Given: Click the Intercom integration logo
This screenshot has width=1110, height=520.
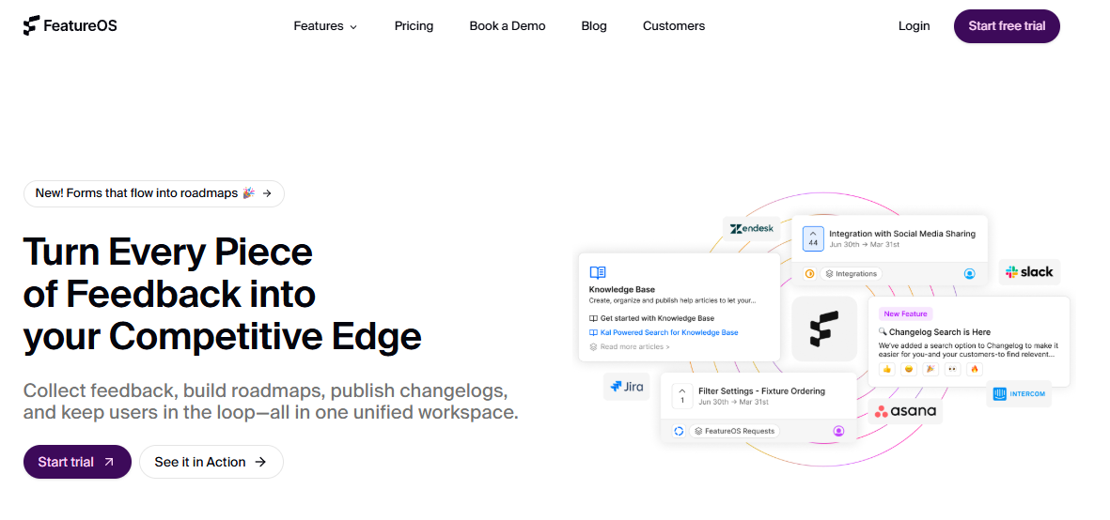Looking at the screenshot, I should 1020,393.
